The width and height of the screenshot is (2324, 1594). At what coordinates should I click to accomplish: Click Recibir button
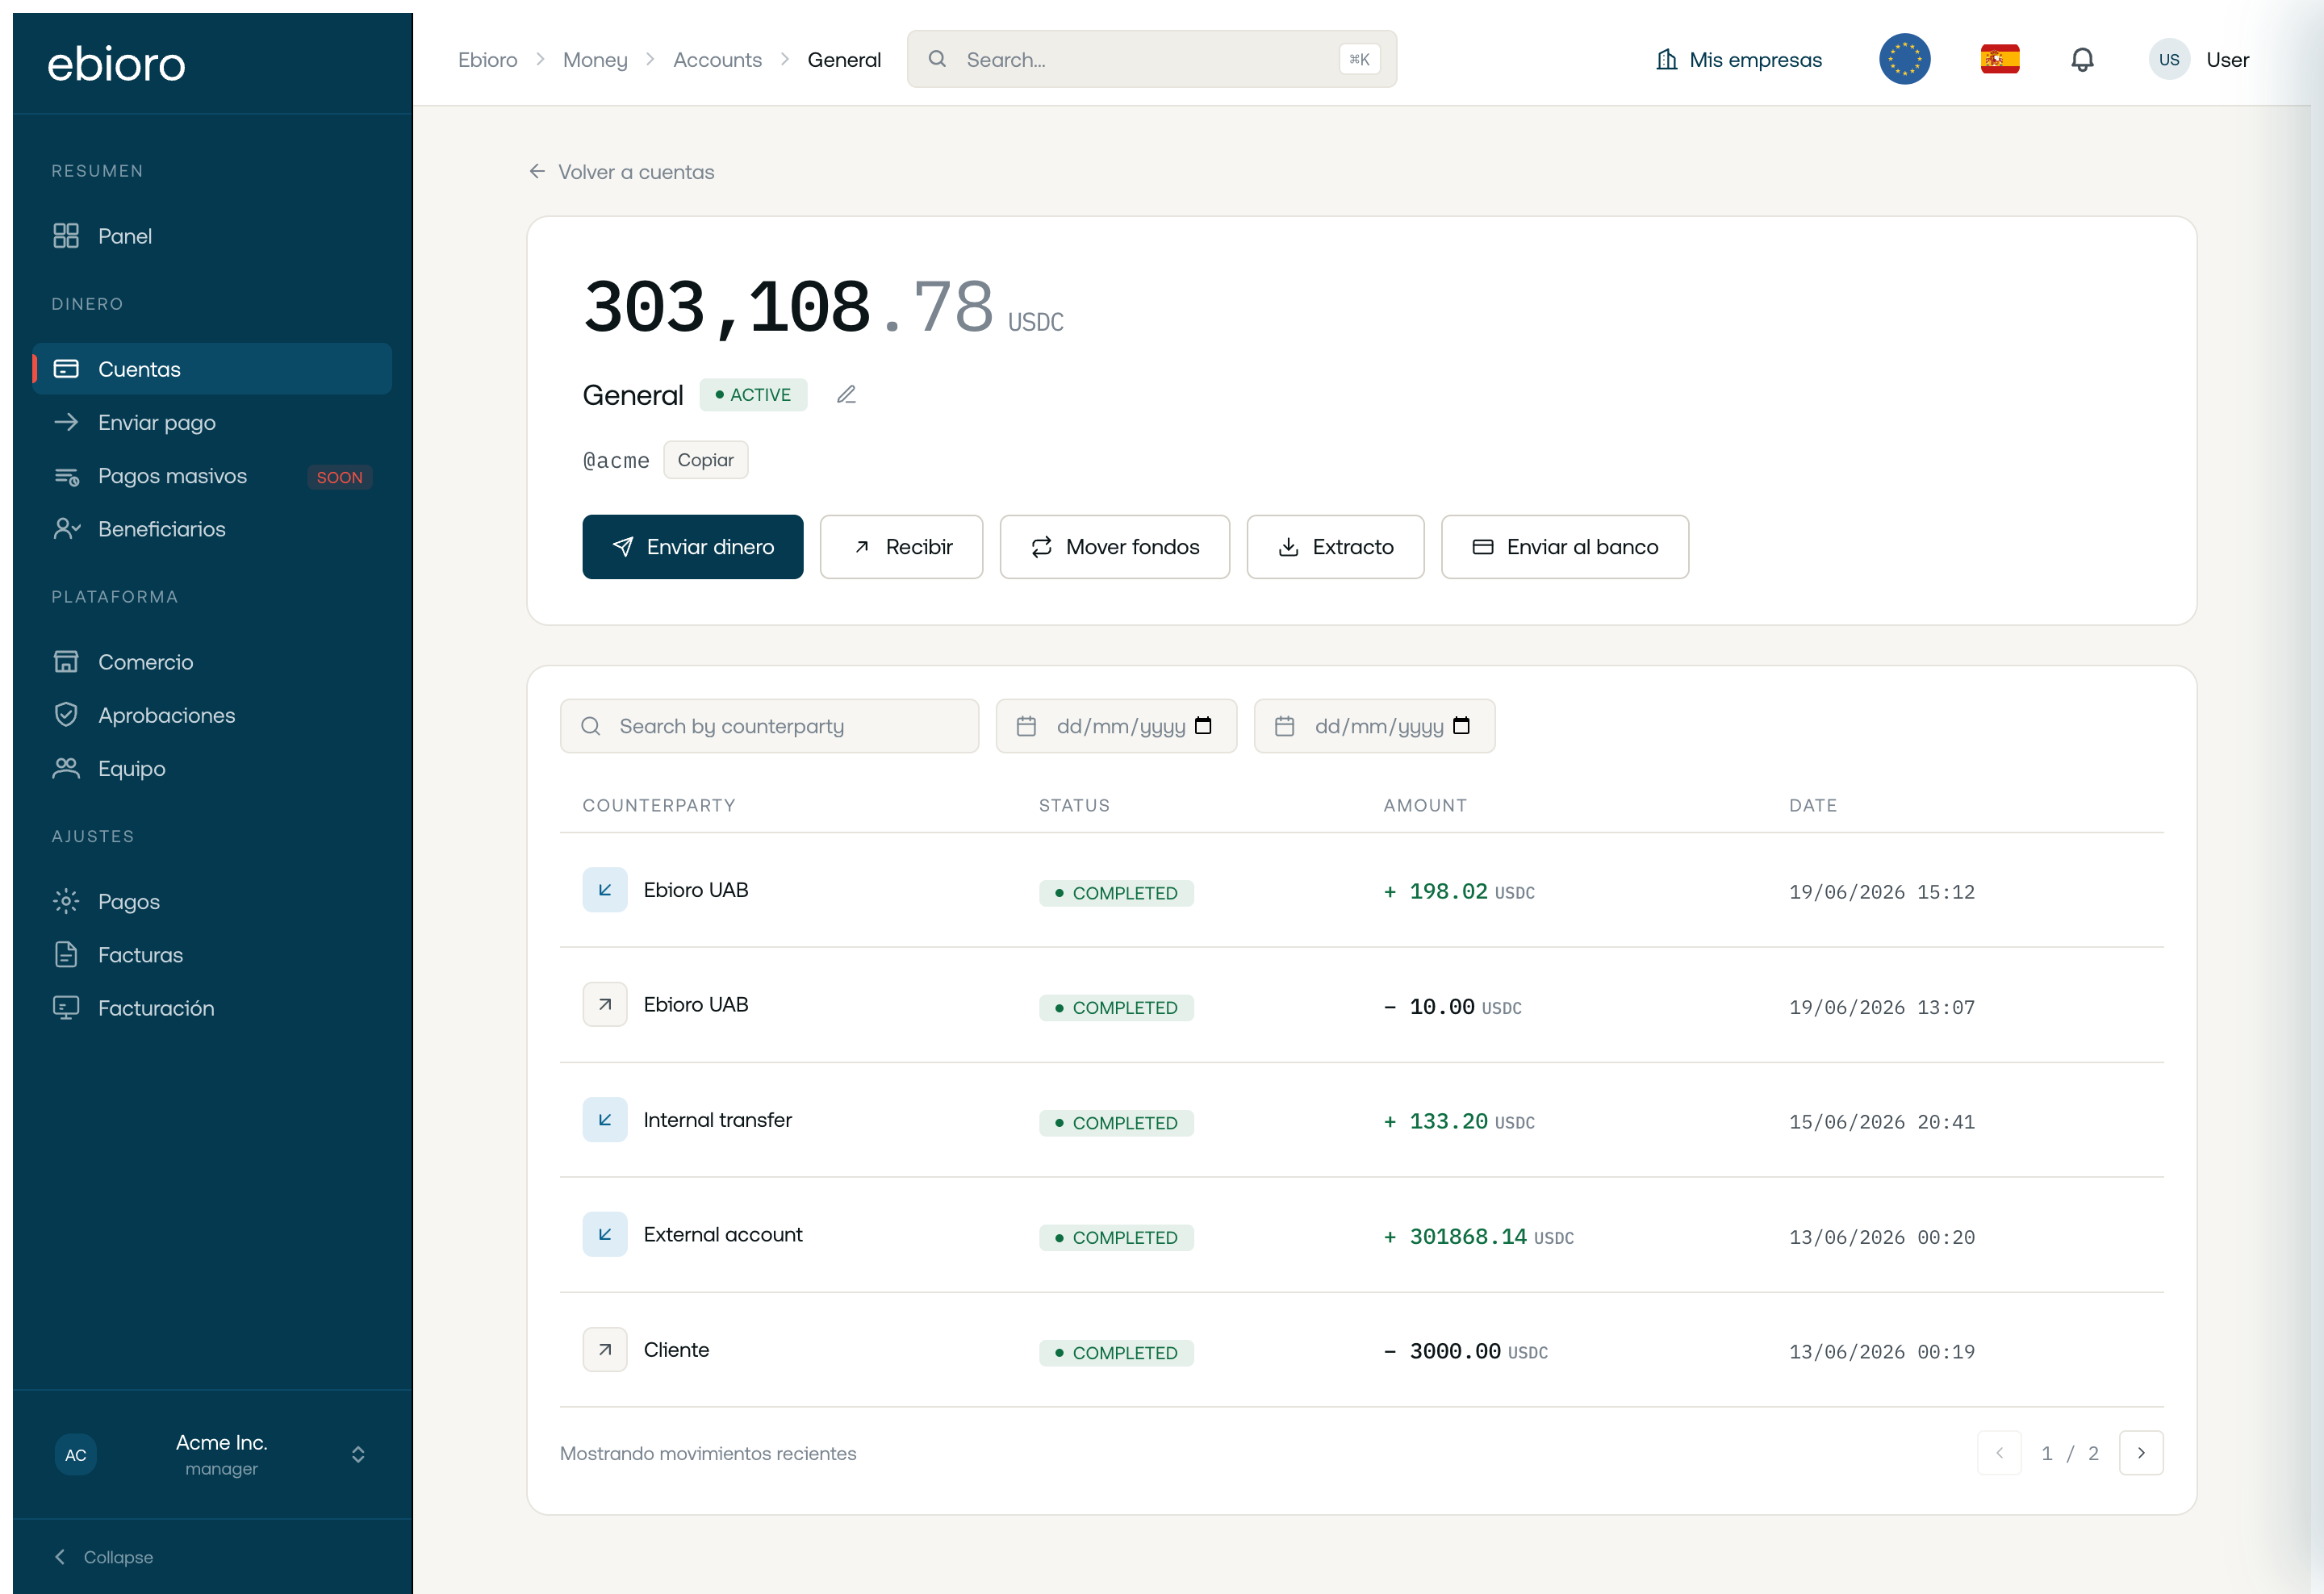(901, 547)
